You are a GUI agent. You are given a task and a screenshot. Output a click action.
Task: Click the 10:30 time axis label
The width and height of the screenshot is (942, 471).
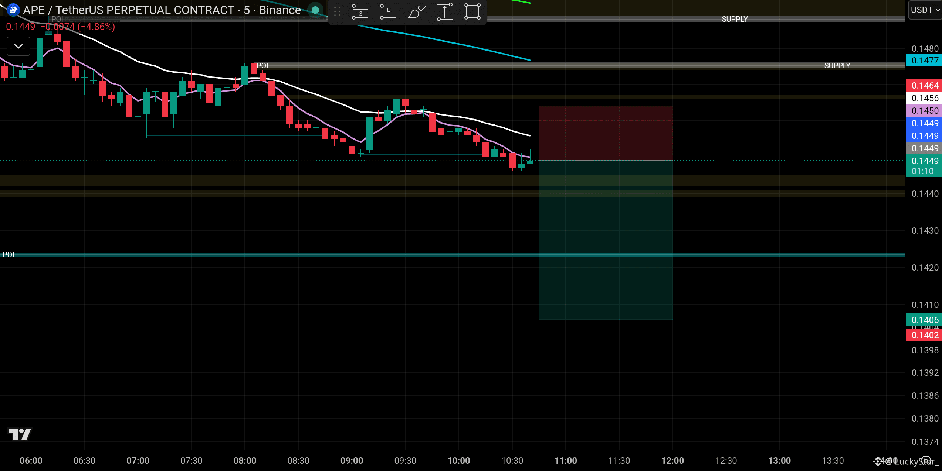tap(512, 461)
